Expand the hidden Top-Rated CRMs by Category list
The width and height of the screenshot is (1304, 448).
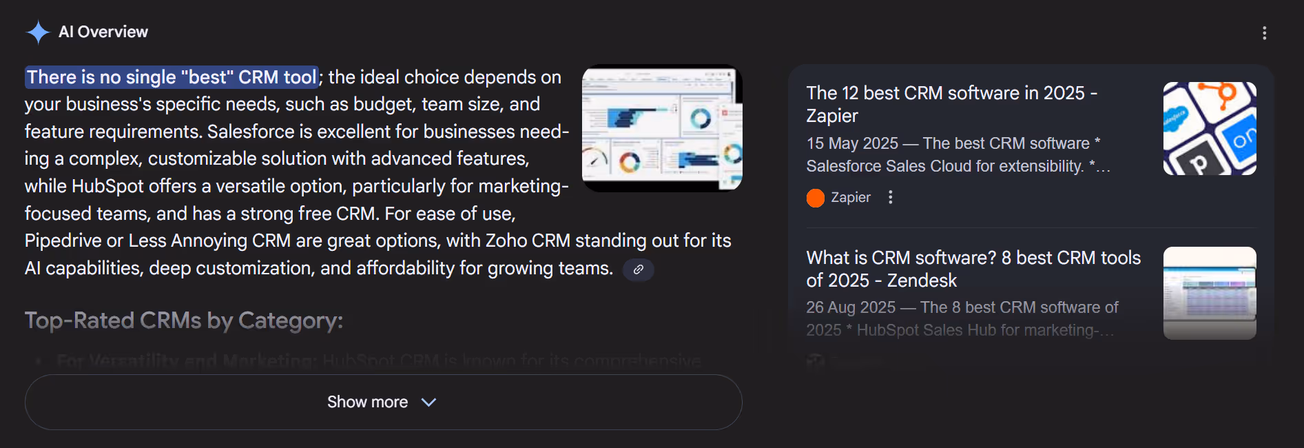pyautogui.click(x=383, y=402)
